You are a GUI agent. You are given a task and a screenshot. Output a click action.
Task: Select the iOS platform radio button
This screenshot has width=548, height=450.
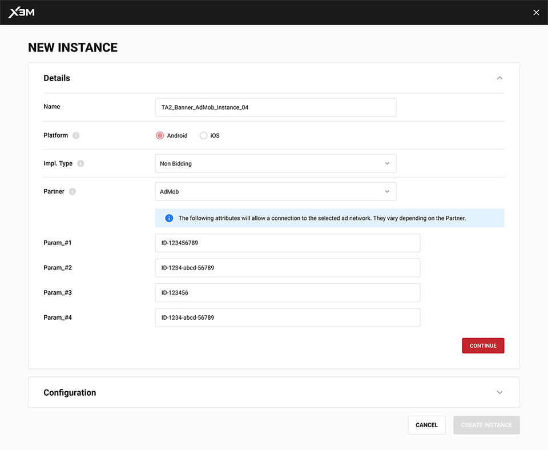tap(203, 135)
